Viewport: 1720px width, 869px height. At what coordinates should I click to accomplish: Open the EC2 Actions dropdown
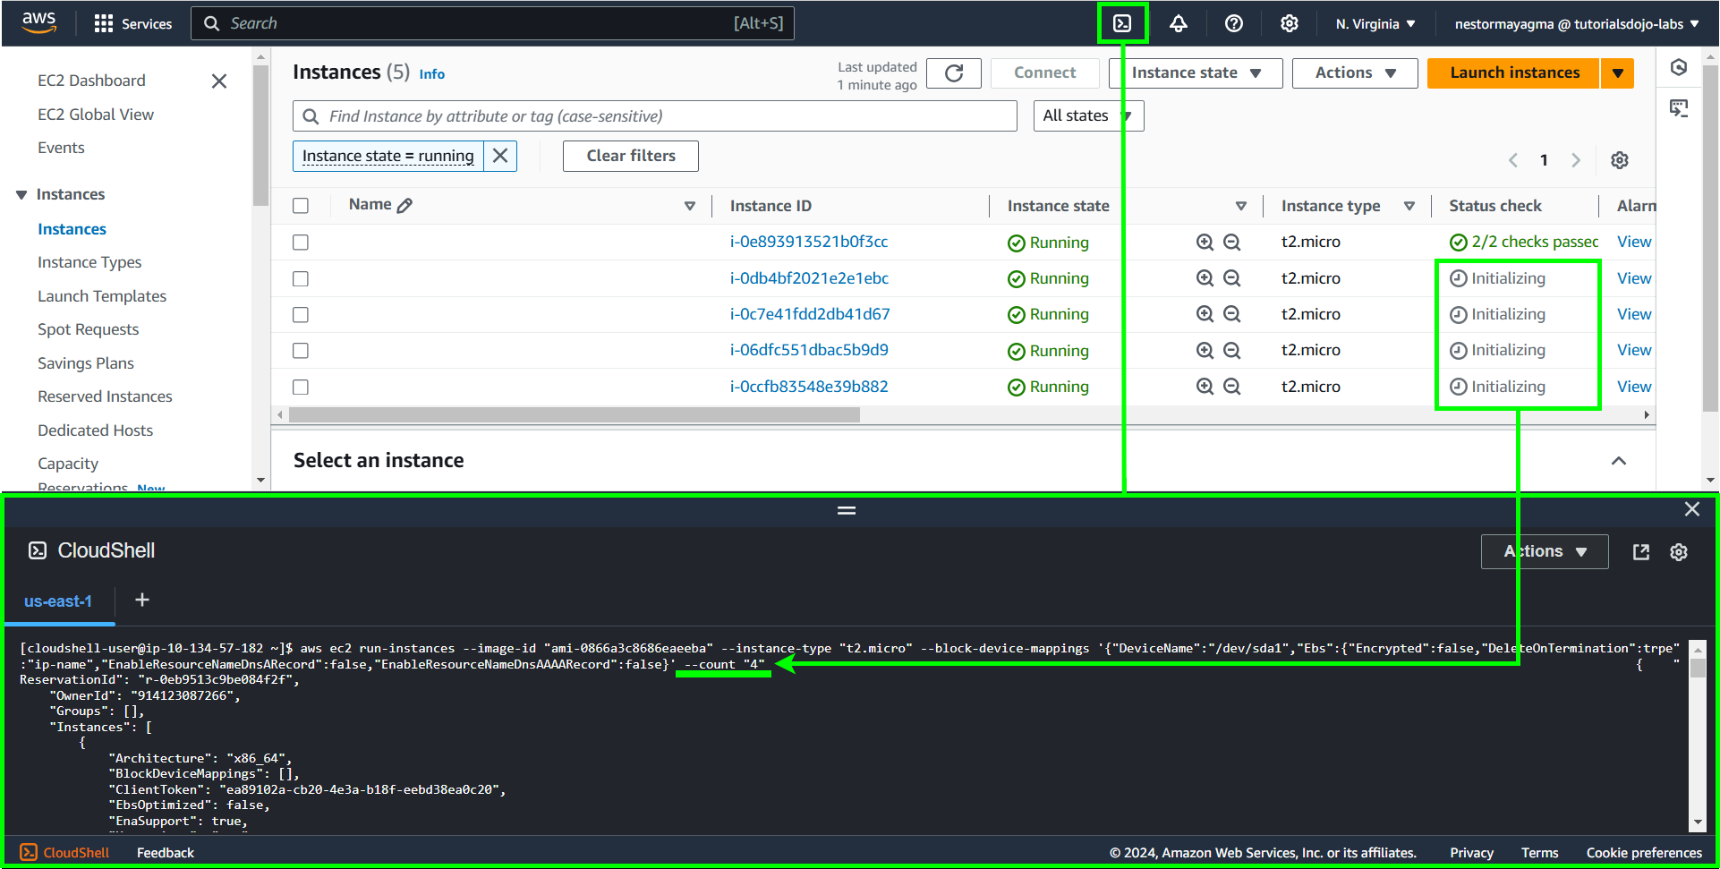tap(1355, 73)
